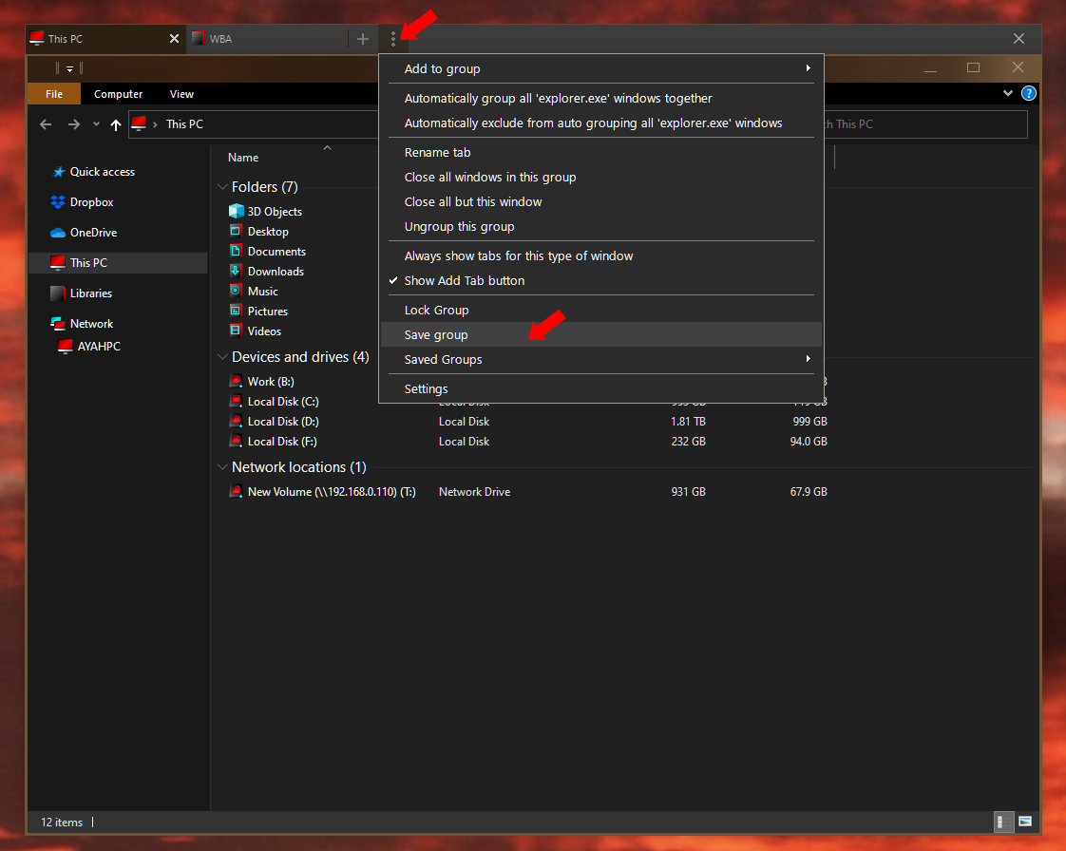The image size is (1066, 851).
Task: Collapse the Devices and drives section
Action: [223, 357]
